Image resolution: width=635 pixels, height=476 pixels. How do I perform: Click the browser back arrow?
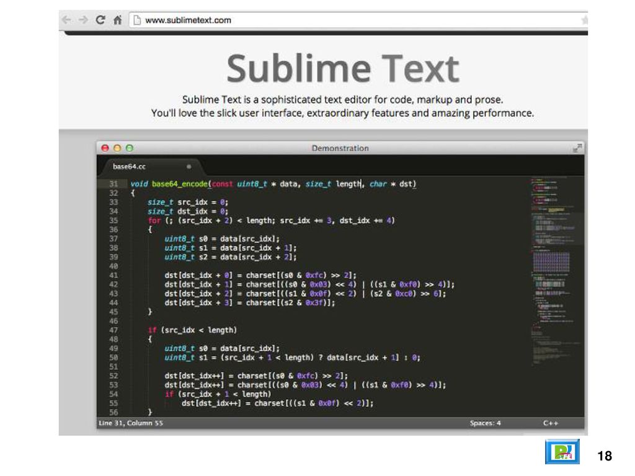(x=66, y=20)
